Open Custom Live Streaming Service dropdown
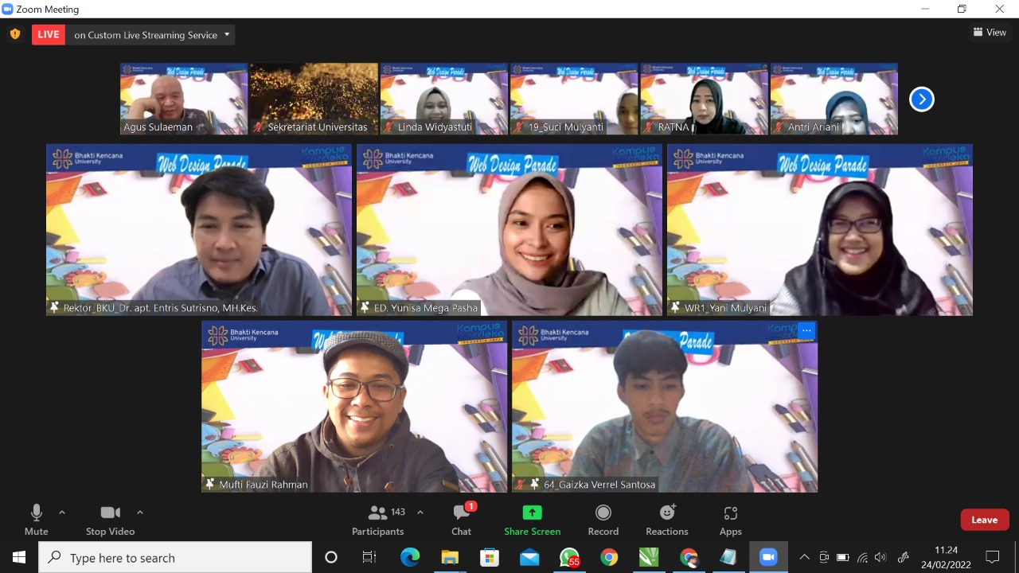The image size is (1019, 573). pos(151,35)
